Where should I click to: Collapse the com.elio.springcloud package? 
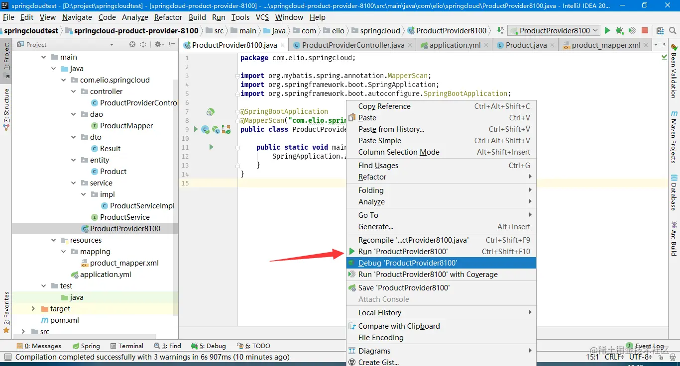click(x=63, y=80)
